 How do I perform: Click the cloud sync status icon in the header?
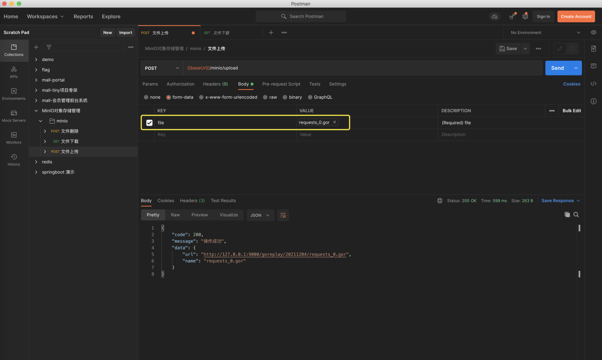pos(494,16)
